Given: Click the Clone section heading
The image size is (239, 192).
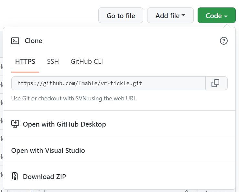Looking at the screenshot, I should coord(33,41).
